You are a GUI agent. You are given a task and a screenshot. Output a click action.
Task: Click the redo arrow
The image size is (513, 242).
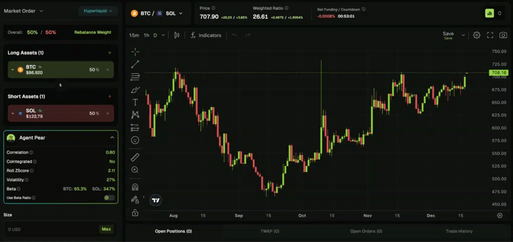point(247,35)
